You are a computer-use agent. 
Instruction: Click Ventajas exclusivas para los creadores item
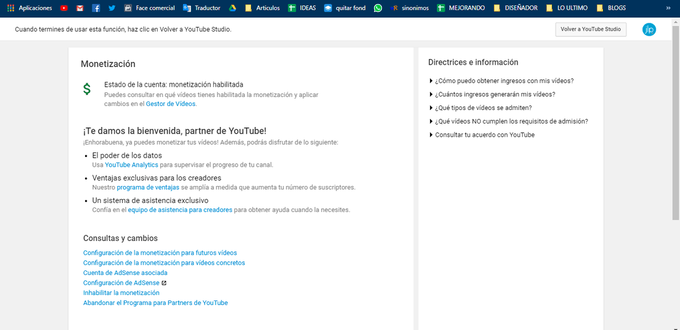pyautogui.click(x=157, y=178)
